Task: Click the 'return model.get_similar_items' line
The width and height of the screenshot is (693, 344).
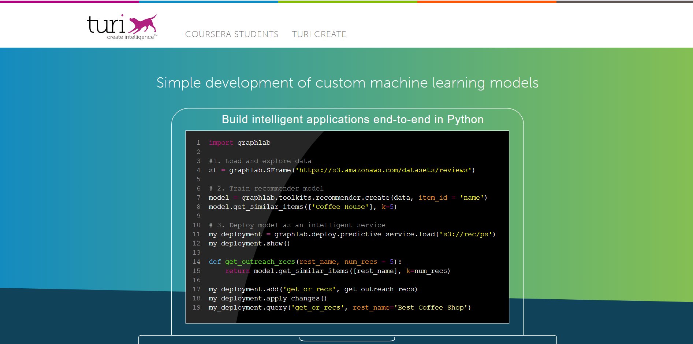Action: (x=338, y=271)
